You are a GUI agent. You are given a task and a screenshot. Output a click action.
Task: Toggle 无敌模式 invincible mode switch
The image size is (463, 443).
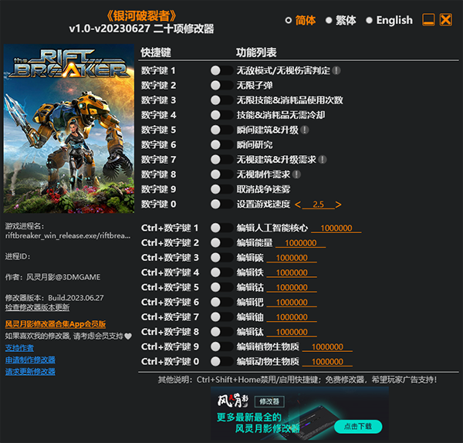(221, 70)
